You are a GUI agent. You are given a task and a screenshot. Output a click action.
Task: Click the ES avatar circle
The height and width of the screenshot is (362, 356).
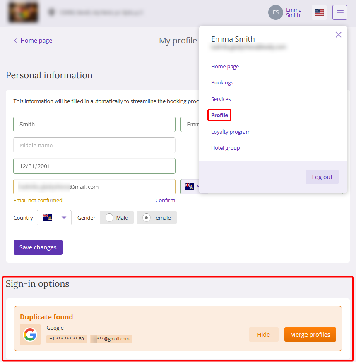tap(275, 12)
